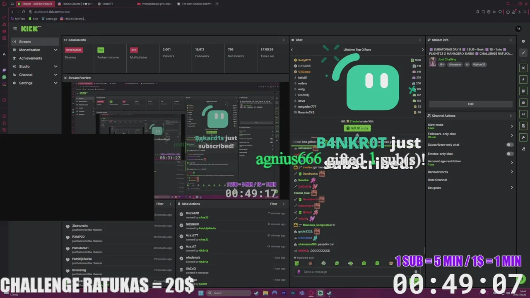The height and width of the screenshot is (298, 530).
Task: Select Ziebtuvelis follow notification
Action: 118,228
